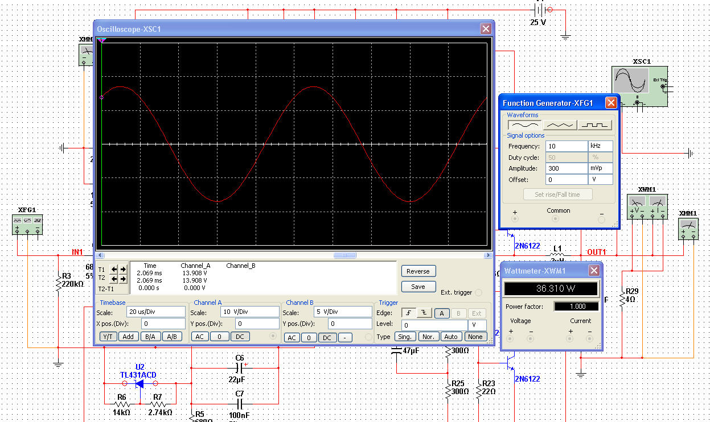Set Channel B coupling to 0

pyautogui.click(x=309, y=338)
